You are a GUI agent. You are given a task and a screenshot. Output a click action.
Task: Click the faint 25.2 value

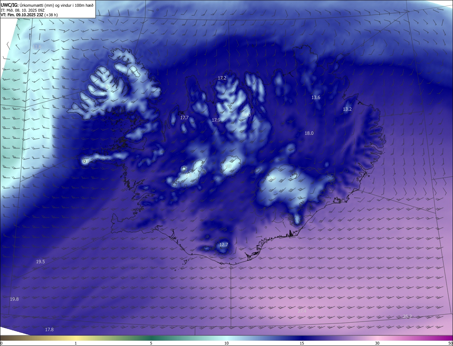(407, 316)
